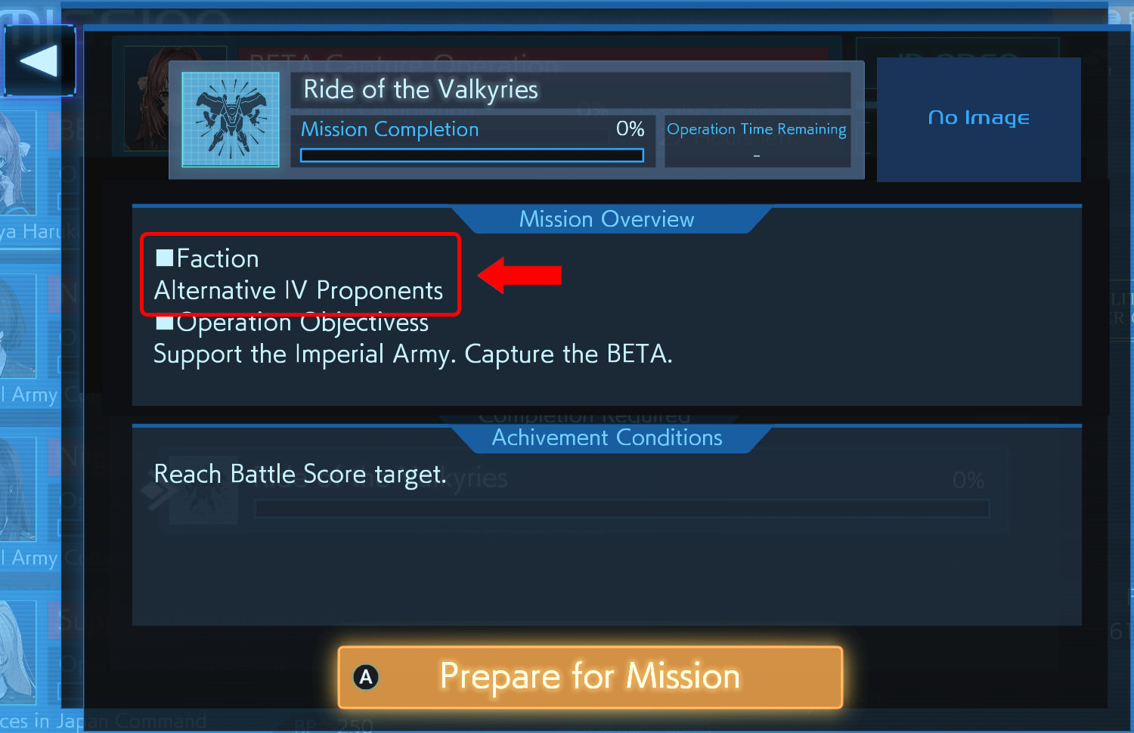This screenshot has width=1134, height=733.
Task: Click the Support the Imperial Army objective text
Action: 413,354
